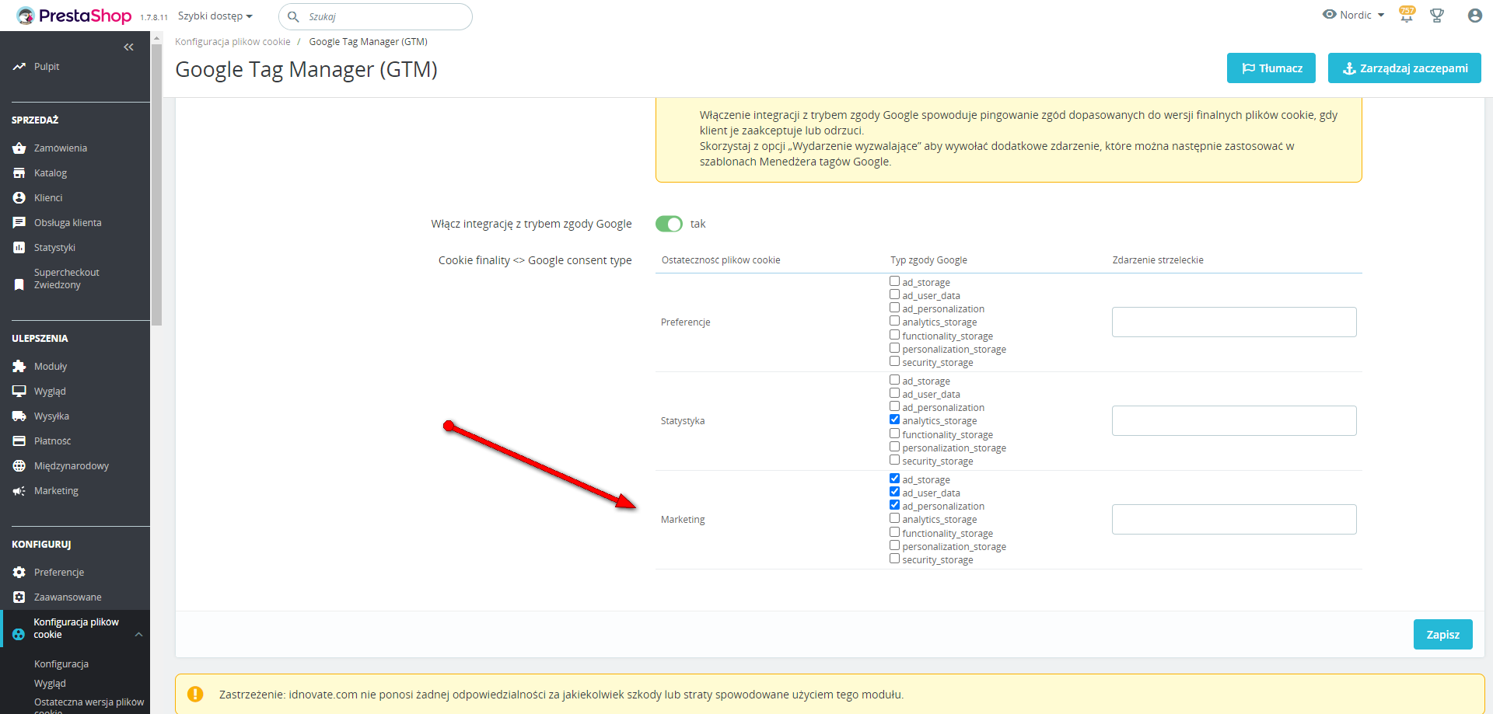Click the Obsługa klienta chat icon
Image resolution: width=1493 pixels, height=714 pixels.
(x=19, y=223)
